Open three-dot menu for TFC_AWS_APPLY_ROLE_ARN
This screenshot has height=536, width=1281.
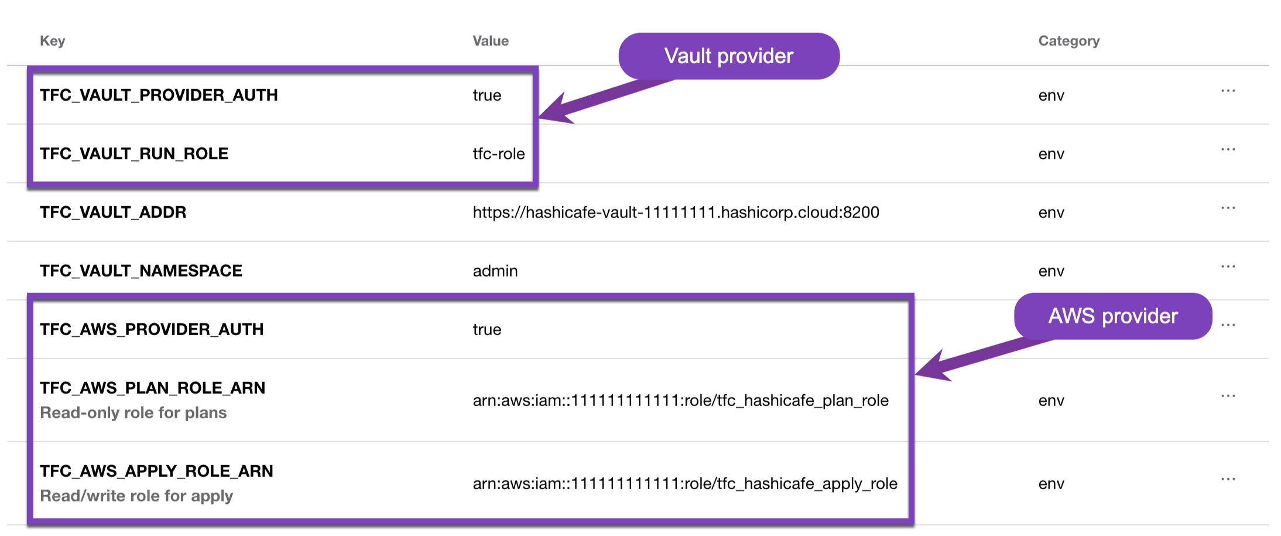pyautogui.click(x=1228, y=479)
